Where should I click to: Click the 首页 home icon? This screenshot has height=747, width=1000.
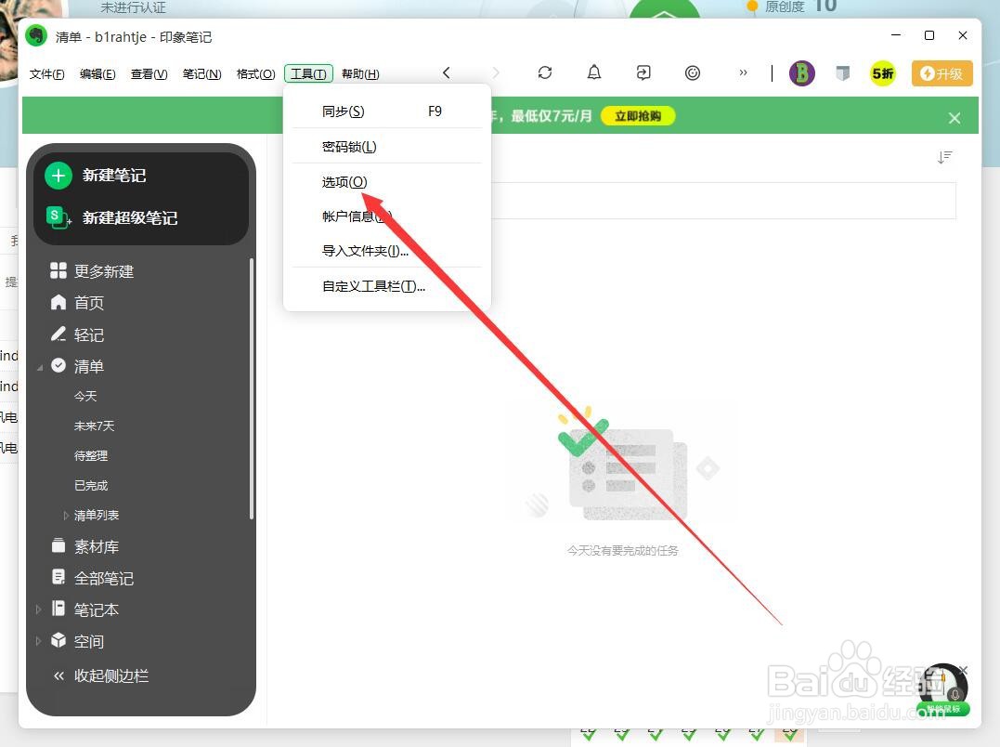[58, 302]
